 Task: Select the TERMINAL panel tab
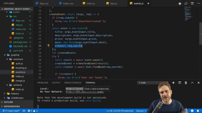(x=90, y=83)
